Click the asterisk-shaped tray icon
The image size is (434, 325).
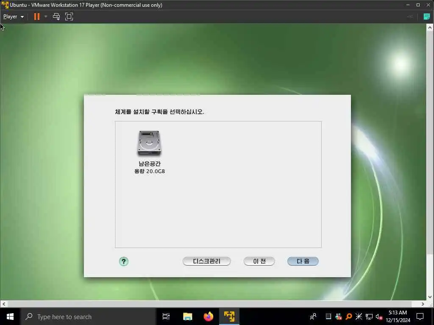[359, 317]
